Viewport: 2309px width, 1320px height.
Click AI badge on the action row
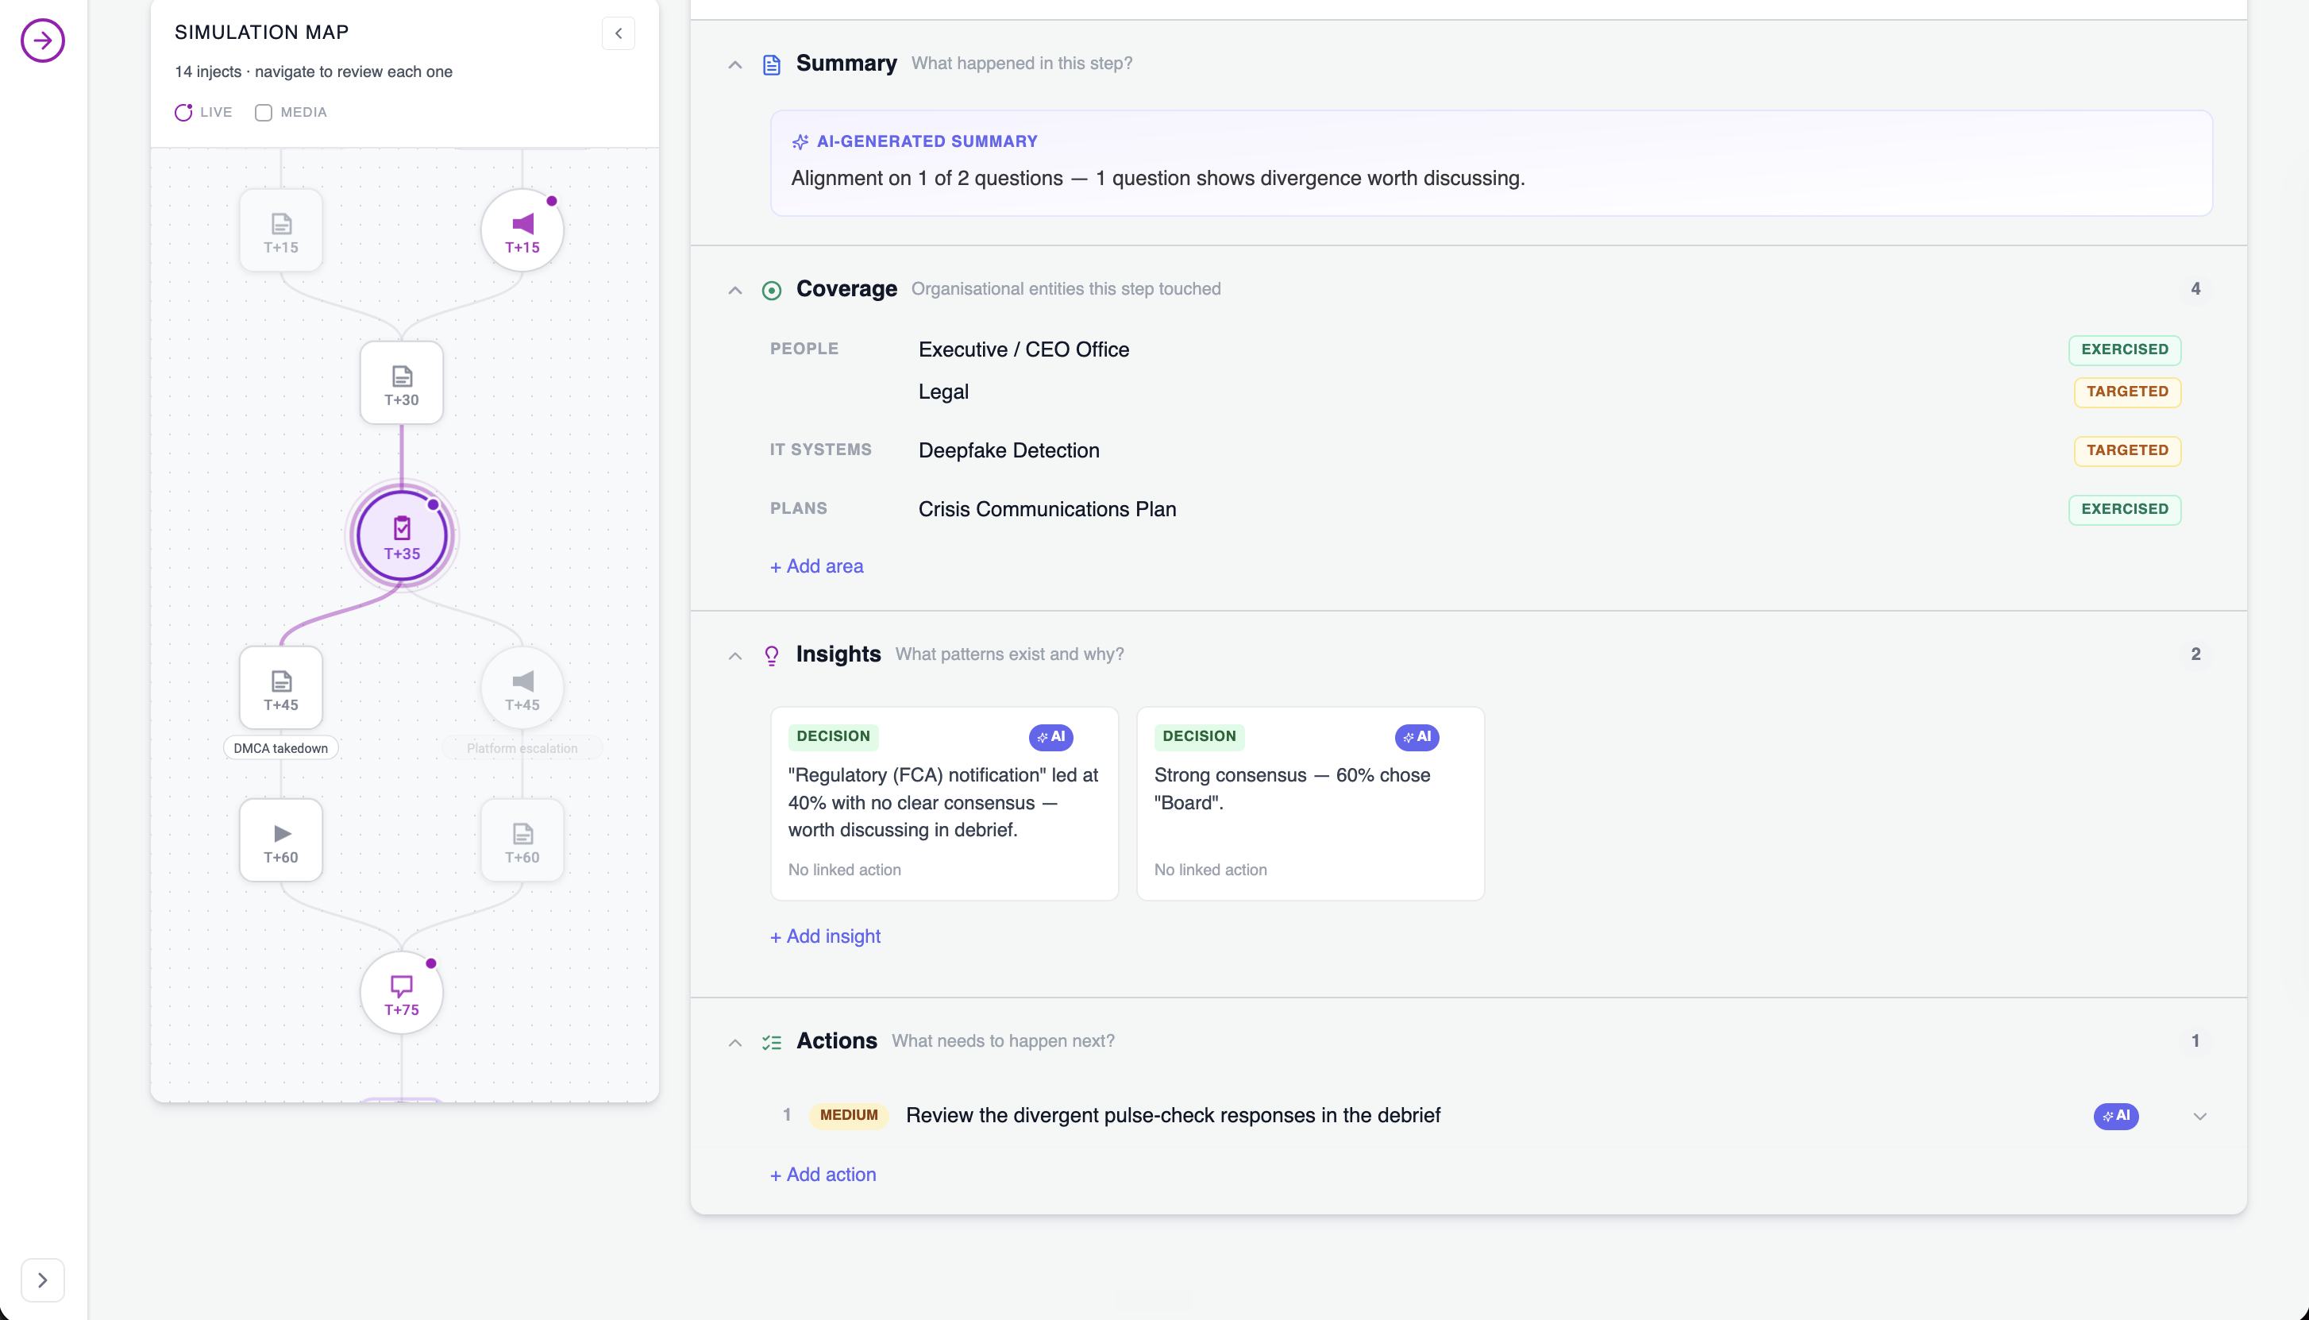tap(2116, 1116)
